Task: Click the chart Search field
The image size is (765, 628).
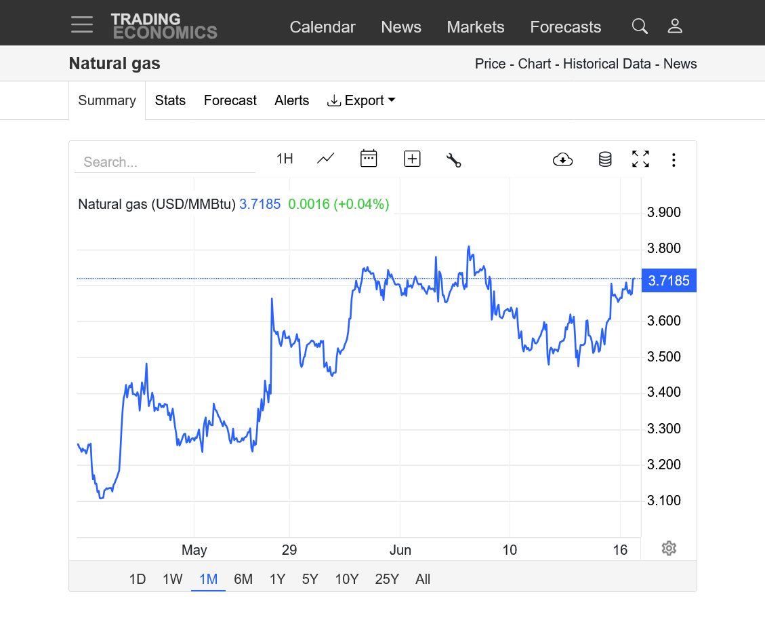Action: (165, 161)
